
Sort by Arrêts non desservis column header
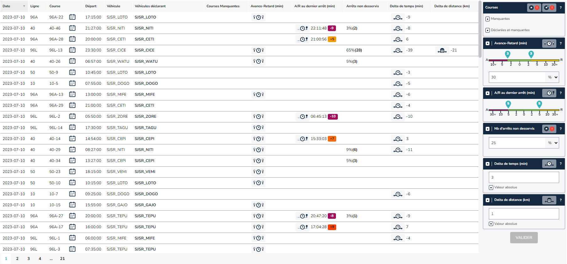363,6
